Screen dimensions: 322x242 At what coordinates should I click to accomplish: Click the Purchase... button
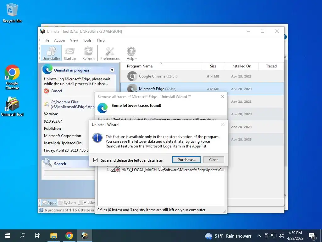[186, 160]
